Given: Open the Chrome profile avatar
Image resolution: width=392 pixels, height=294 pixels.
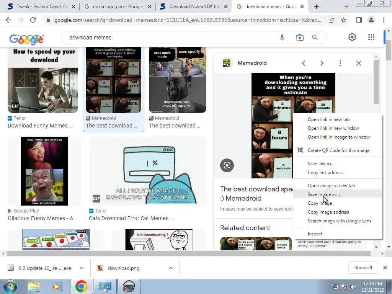Looking at the screenshot, I should coord(371,20).
